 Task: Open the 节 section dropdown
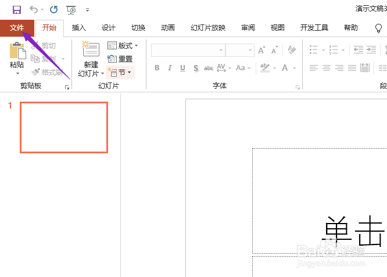pyautogui.click(x=120, y=73)
